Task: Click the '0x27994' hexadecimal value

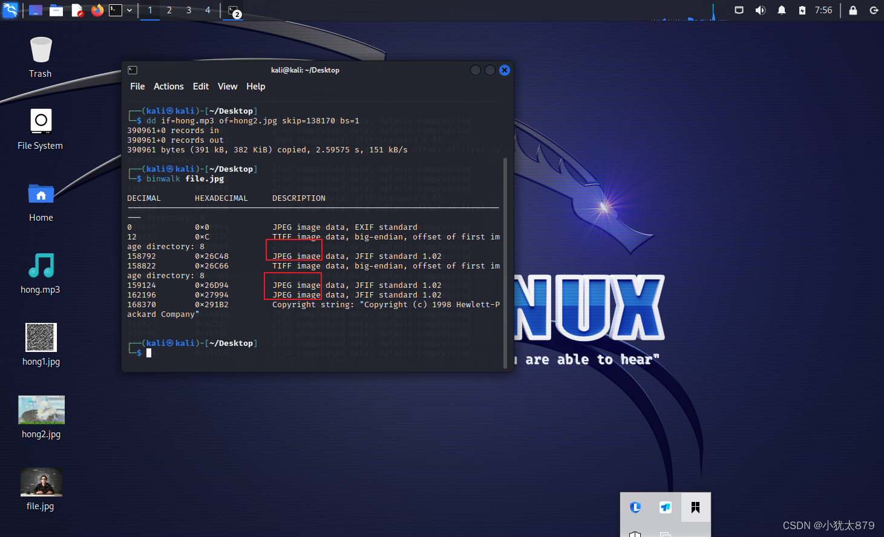Action: point(212,295)
